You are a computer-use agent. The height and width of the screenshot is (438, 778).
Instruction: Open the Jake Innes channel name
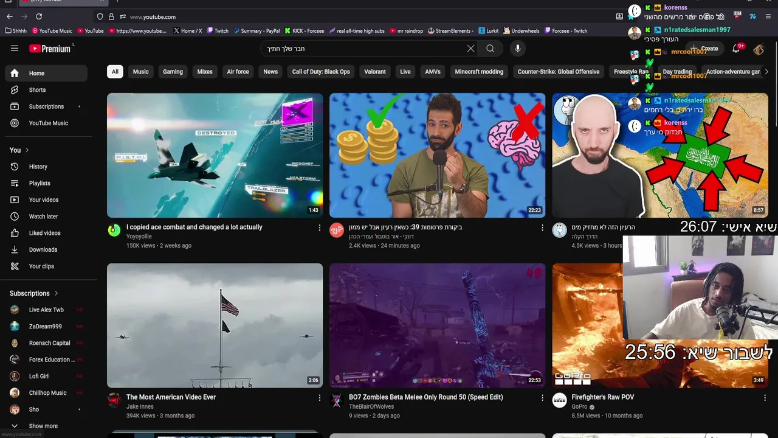tap(140, 407)
